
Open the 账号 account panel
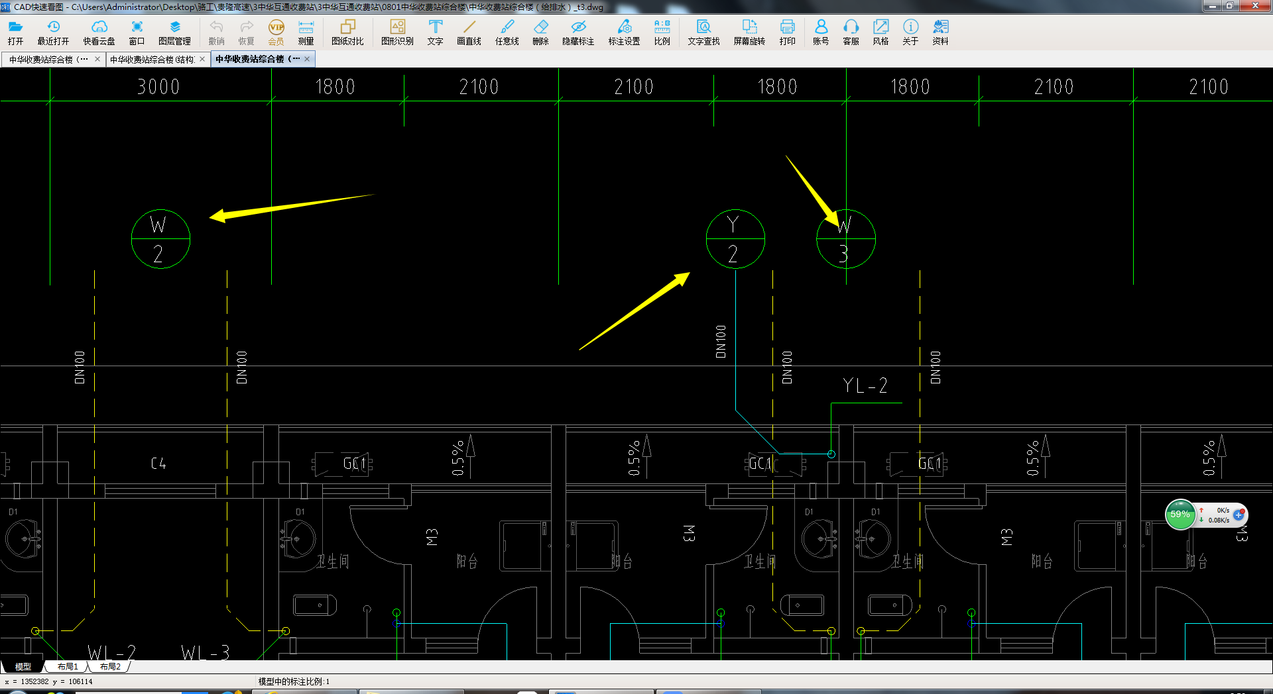click(x=821, y=32)
